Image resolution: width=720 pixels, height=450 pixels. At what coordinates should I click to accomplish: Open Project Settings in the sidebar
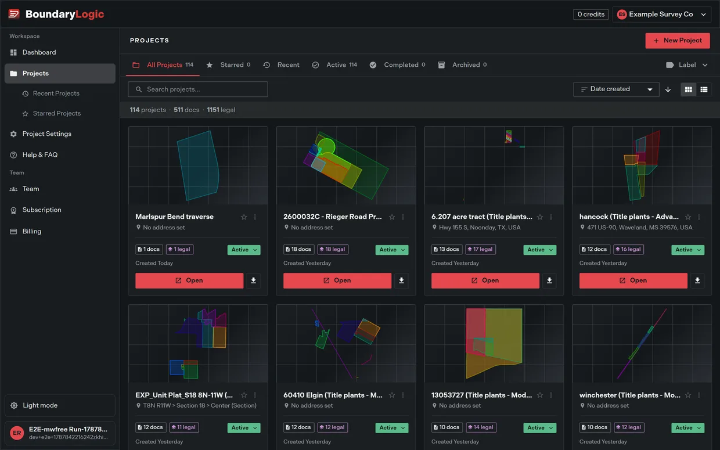(60, 134)
